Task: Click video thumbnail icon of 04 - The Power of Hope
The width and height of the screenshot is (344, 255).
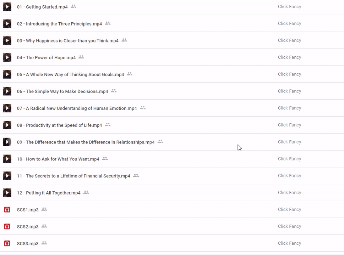Action: coord(7,57)
